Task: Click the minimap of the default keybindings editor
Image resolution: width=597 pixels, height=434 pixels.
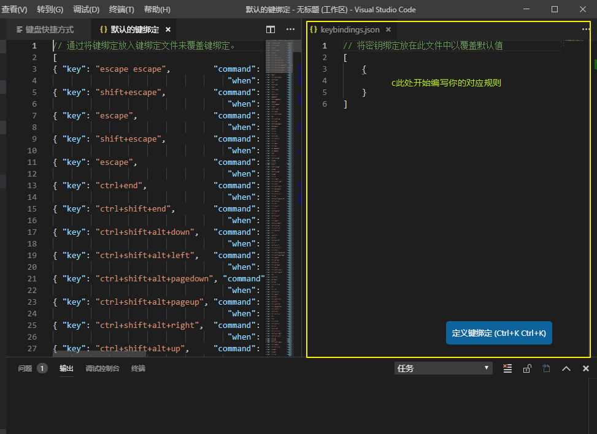Action: point(279,198)
